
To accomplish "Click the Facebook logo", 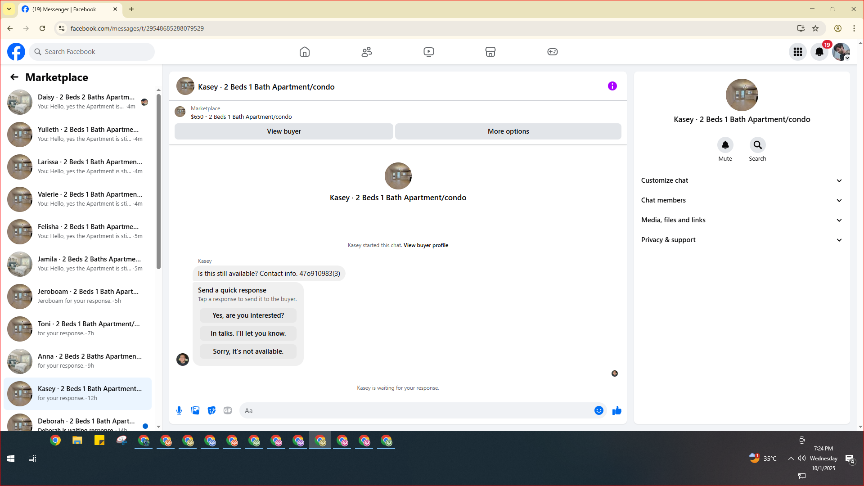I will coord(16,52).
